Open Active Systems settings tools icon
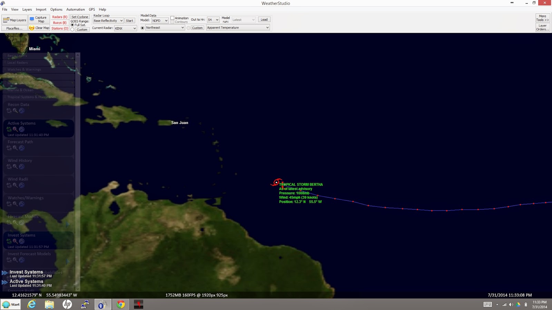 pyautogui.click(x=22, y=129)
